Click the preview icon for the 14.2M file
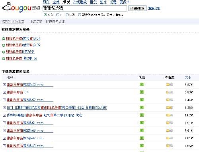This screenshot has width=199, height=152. coord(142,115)
